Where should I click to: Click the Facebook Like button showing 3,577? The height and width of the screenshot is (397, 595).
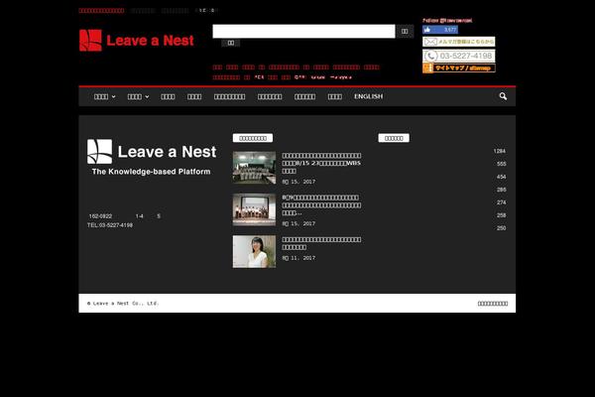(440, 30)
